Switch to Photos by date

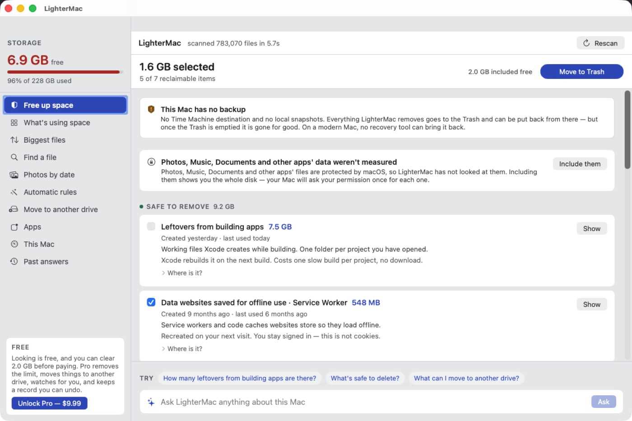(x=65, y=175)
